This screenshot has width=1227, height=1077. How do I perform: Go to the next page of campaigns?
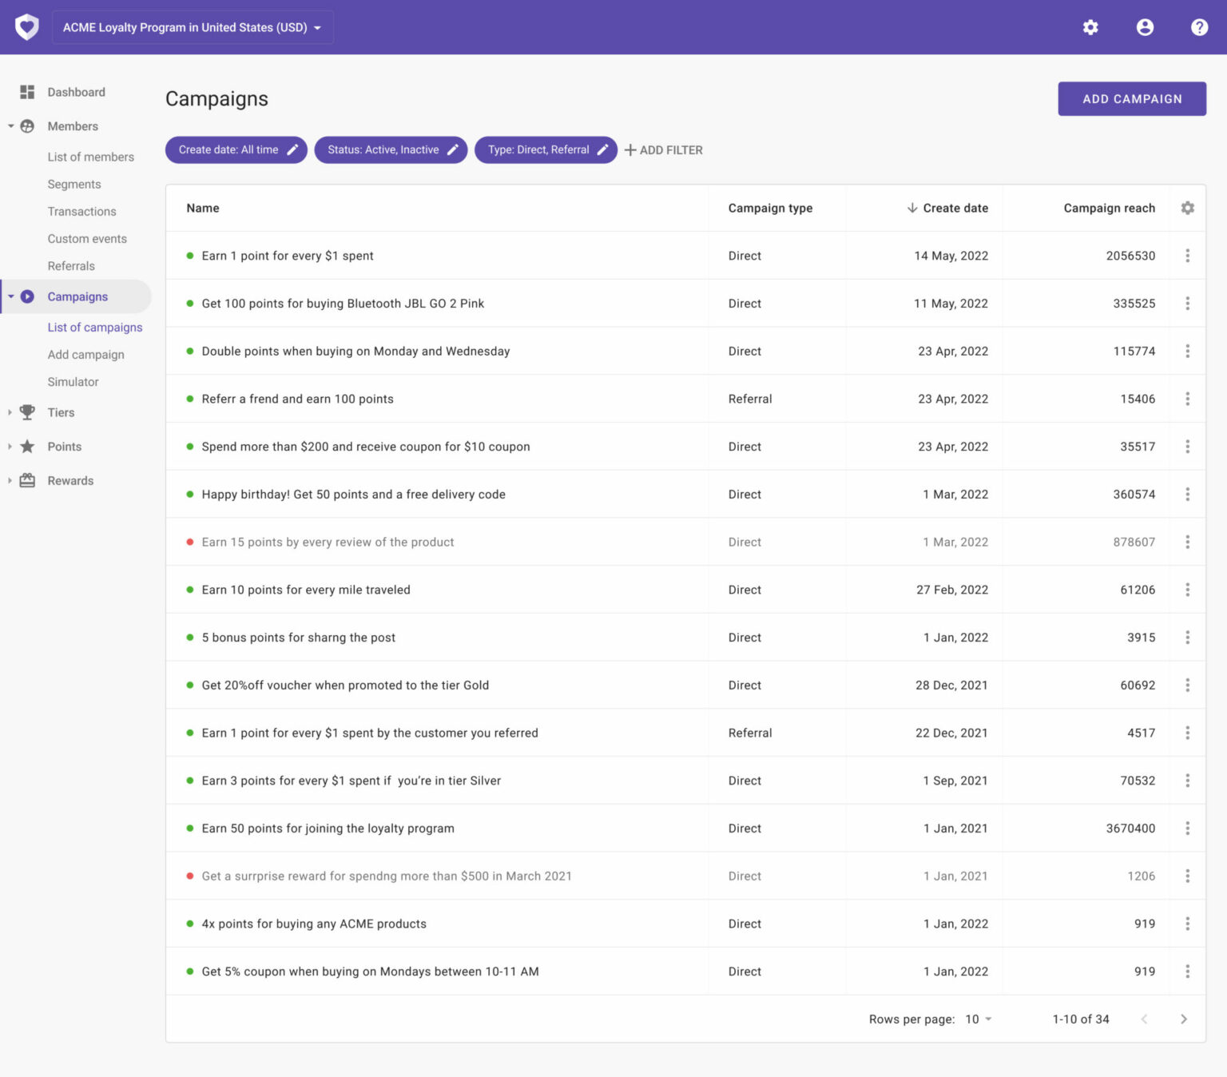tap(1184, 1019)
